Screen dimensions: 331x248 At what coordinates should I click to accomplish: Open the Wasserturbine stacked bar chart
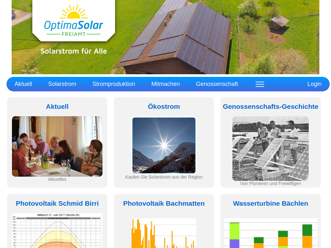coord(271,233)
